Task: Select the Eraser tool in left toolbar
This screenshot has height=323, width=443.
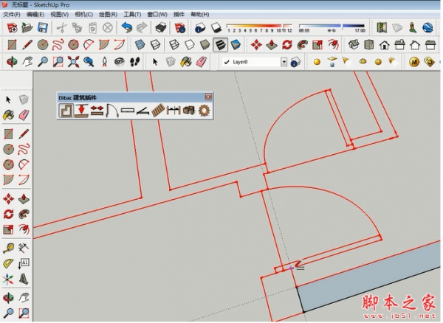Action: coord(24,116)
